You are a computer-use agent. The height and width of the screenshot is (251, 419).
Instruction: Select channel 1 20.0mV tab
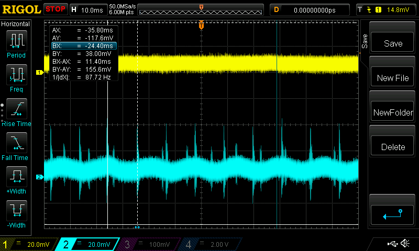click(28, 244)
